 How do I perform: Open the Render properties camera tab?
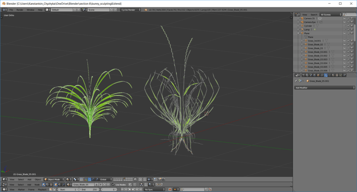pos(303,75)
